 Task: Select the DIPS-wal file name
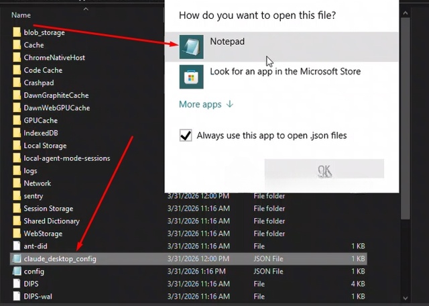coord(38,297)
